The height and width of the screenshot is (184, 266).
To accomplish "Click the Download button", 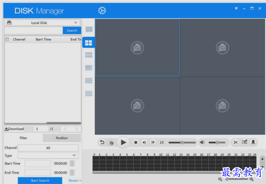I will pos(15,129).
